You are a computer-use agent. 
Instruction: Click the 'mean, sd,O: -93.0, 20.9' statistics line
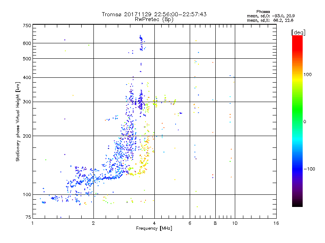271,16
